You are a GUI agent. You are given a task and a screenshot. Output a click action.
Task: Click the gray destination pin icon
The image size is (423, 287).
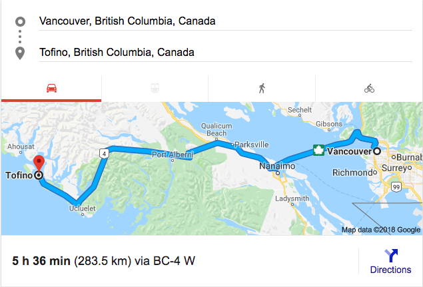pyautogui.click(x=20, y=53)
